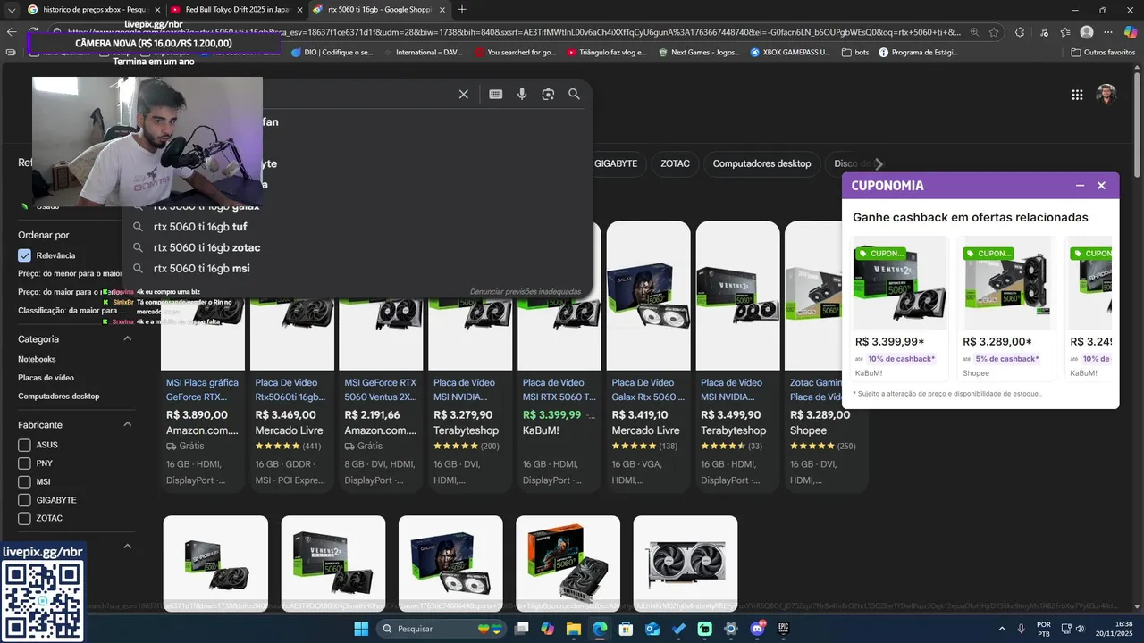Image resolution: width=1144 pixels, height=643 pixels.
Task: Check the ZOTAC manufacturer checkbox
Action: pos(24,518)
